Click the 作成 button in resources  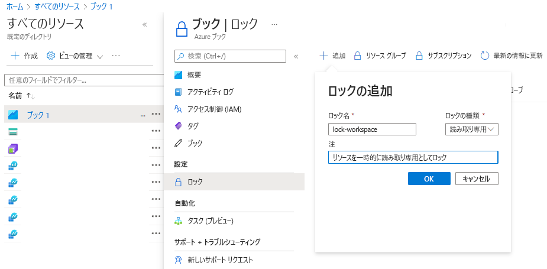pos(24,56)
